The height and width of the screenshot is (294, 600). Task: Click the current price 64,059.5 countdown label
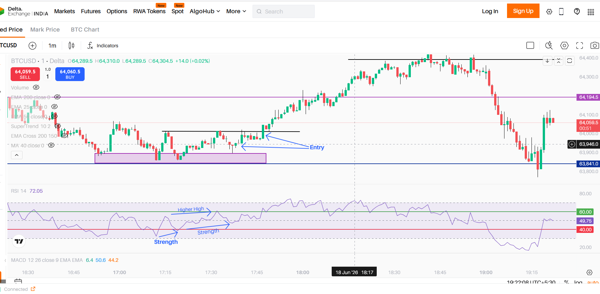coord(588,125)
